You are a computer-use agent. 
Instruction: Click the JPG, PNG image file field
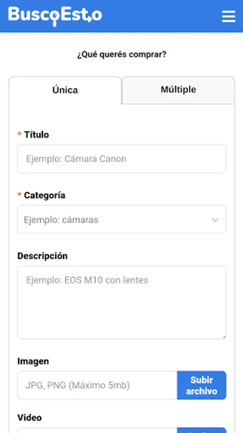[x=97, y=385]
